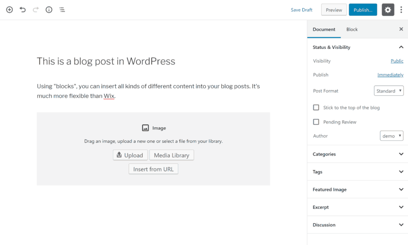Open the Author demo dropdown

392,136
